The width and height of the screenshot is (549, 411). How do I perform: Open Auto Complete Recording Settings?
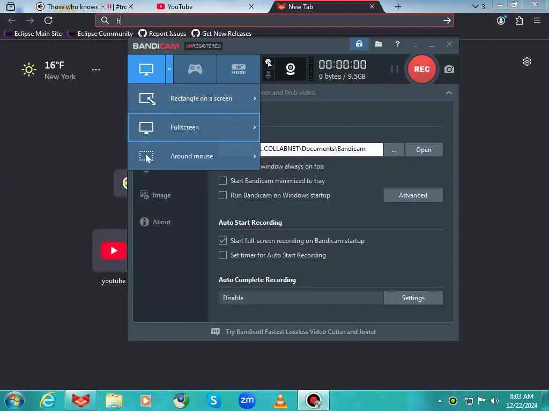[413, 298]
